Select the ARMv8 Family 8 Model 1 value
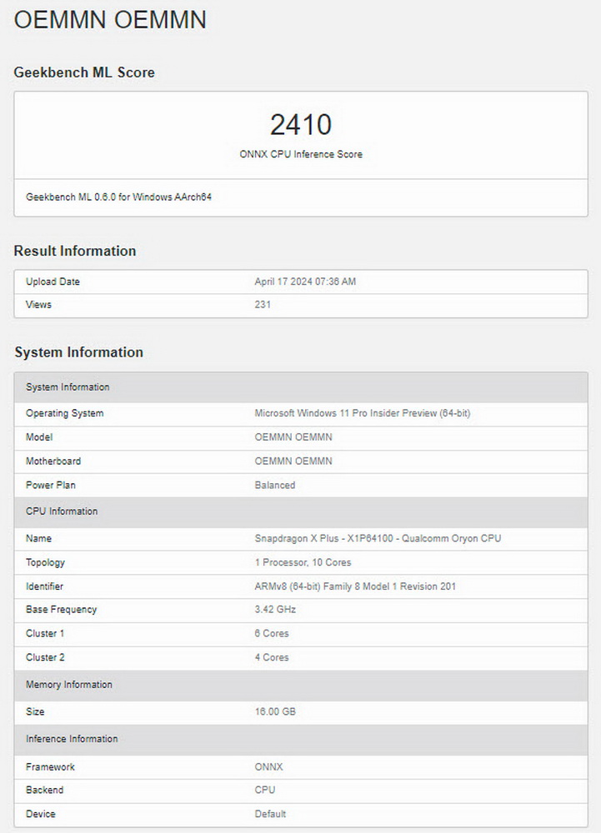 tap(355, 586)
